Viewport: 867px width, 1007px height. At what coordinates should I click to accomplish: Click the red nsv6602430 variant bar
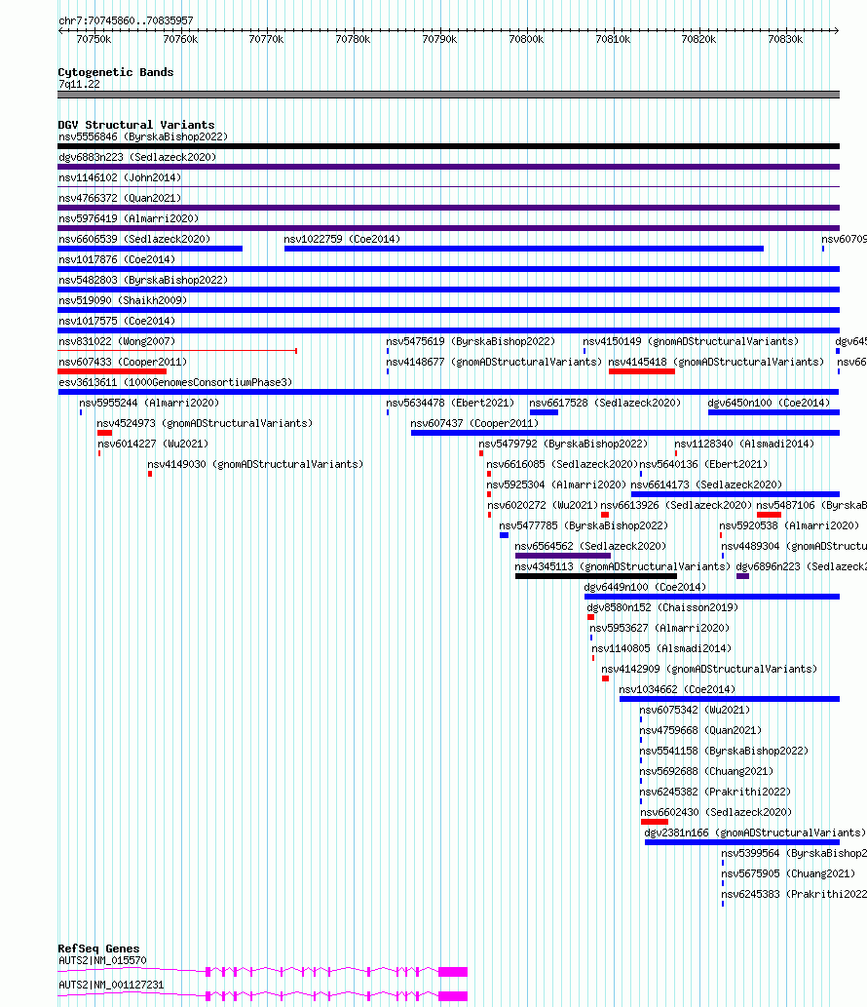coord(654,822)
